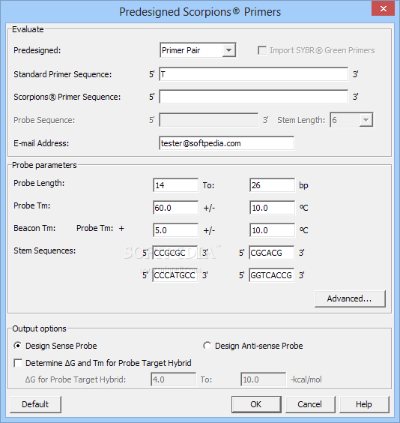The height and width of the screenshot is (423, 400).
Task: Click the ΔG maximum field 10.0
Action: [x=263, y=379]
